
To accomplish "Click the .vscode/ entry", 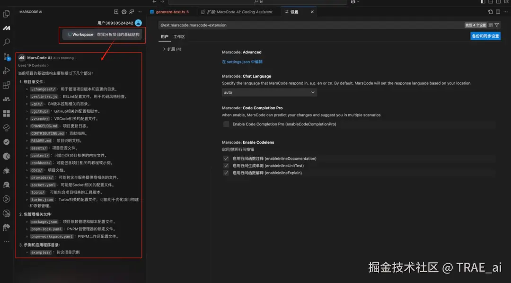I will [x=40, y=119].
